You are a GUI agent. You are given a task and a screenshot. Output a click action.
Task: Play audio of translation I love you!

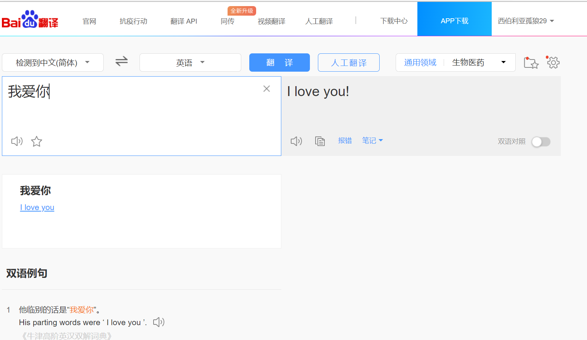(296, 141)
